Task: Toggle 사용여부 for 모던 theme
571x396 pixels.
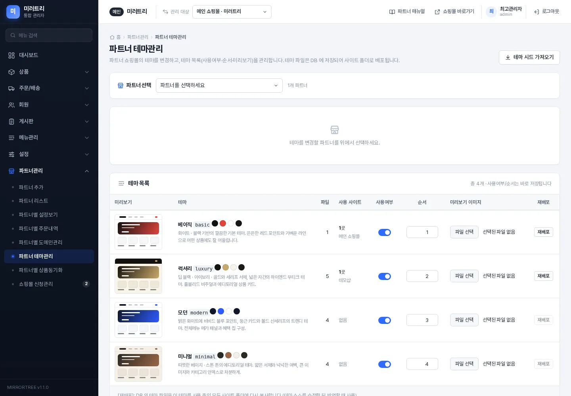Action: [385, 320]
